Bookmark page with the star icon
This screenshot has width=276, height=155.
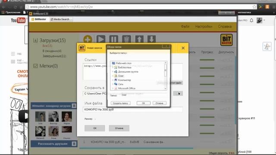254,7
